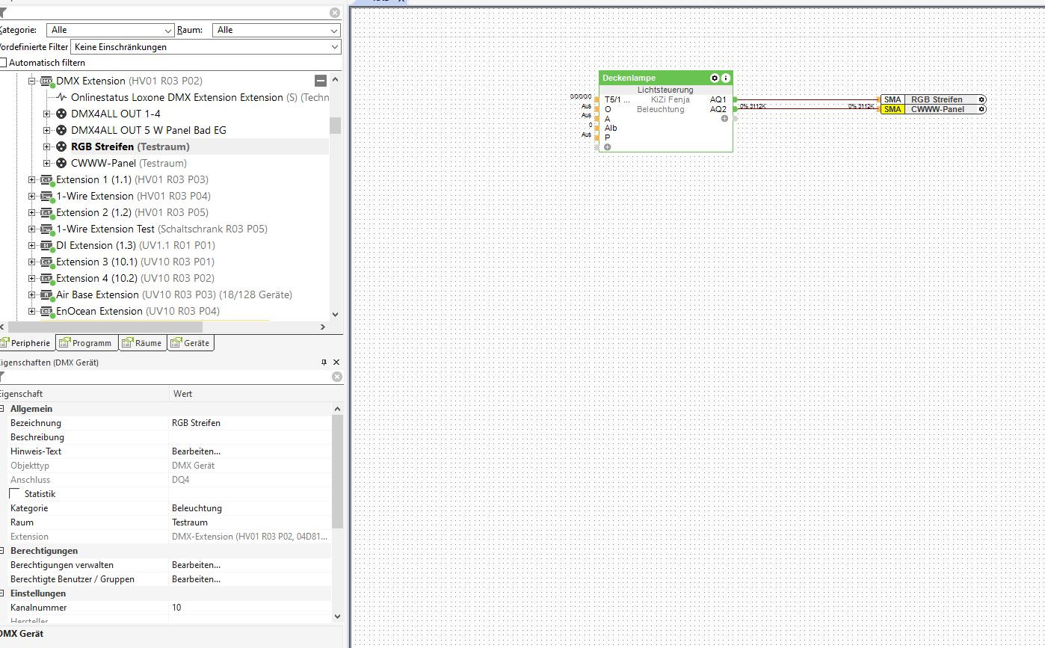
Task: Toggle the Statistik checkbox
Action: click(x=15, y=494)
